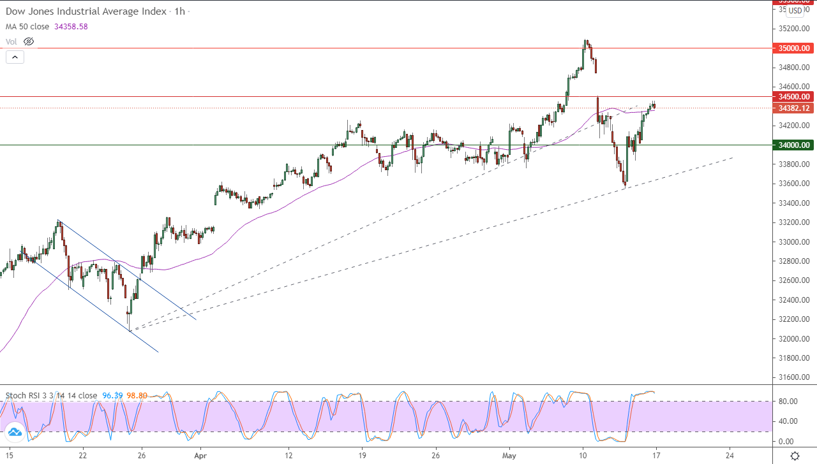Select the MA 50 close indicator label
The width and height of the screenshot is (817, 464).
click(29, 27)
